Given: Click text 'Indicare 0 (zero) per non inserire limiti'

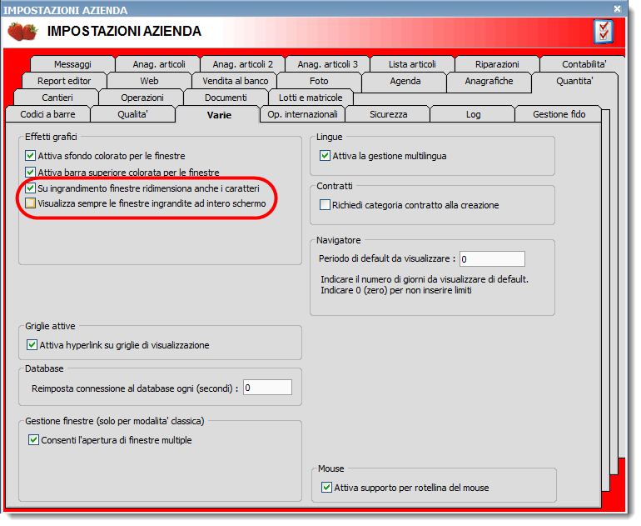Looking at the screenshot, I should (x=396, y=290).
